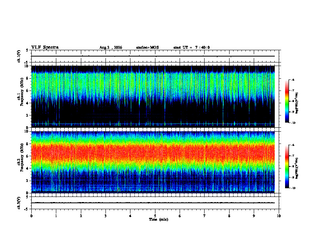Click the "start UT = 7 : 40: 0" text
The image size is (314, 242).
point(191,47)
